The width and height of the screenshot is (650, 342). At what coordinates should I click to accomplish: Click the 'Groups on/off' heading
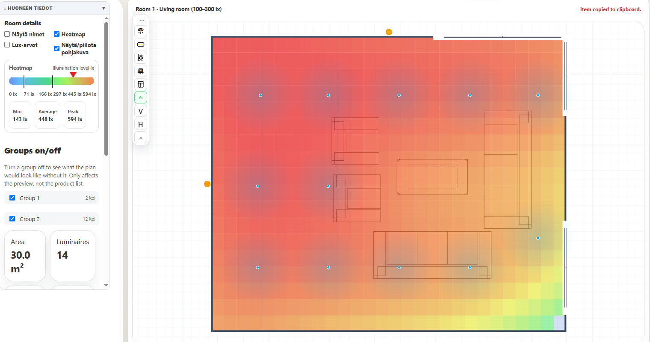(x=32, y=150)
